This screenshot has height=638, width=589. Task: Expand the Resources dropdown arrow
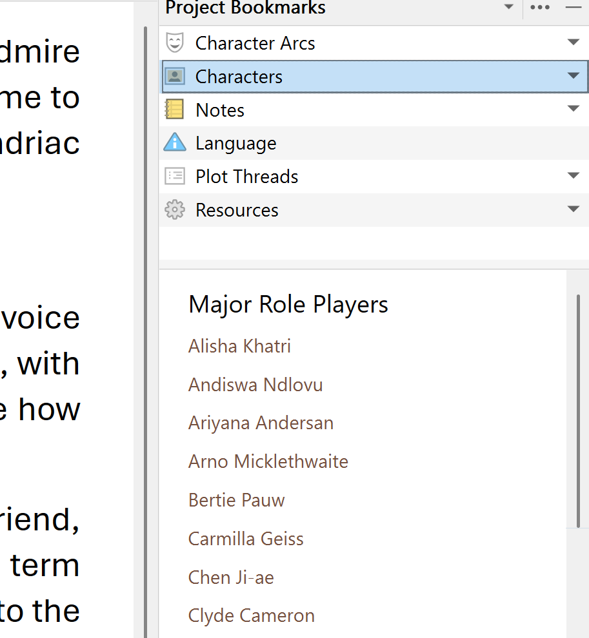tap(573, 209)
